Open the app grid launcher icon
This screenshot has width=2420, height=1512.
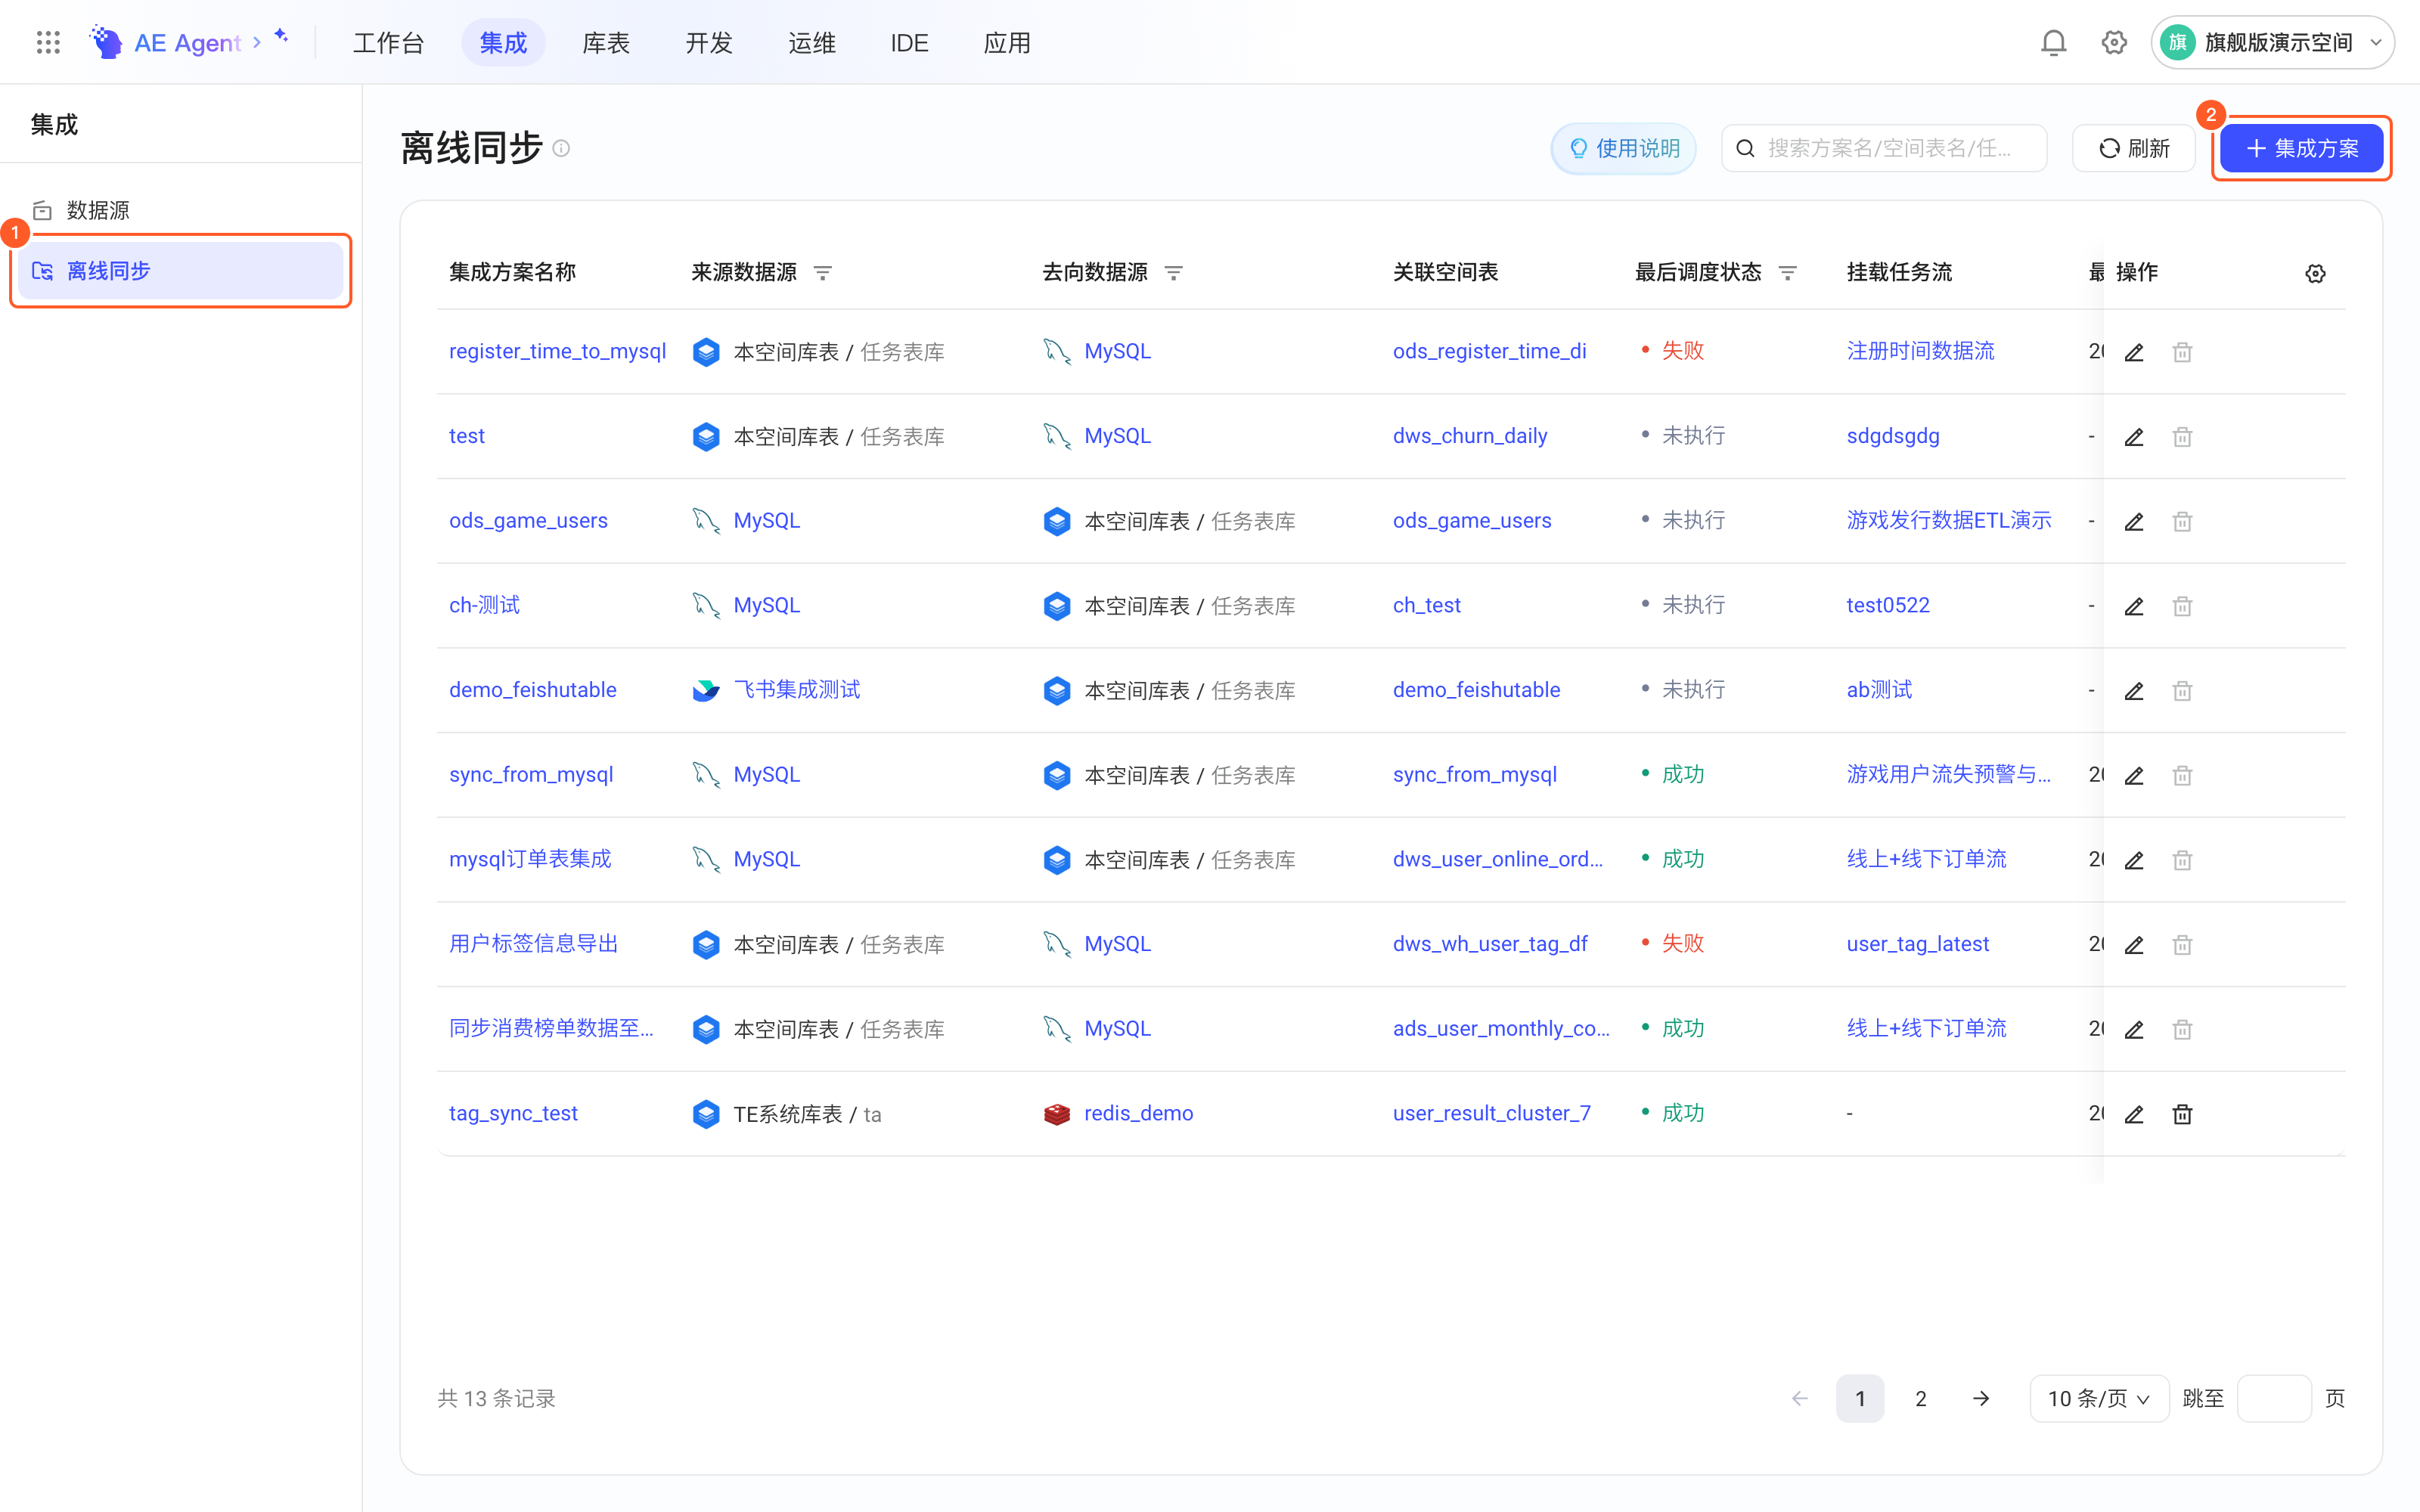tap(48, 42)
